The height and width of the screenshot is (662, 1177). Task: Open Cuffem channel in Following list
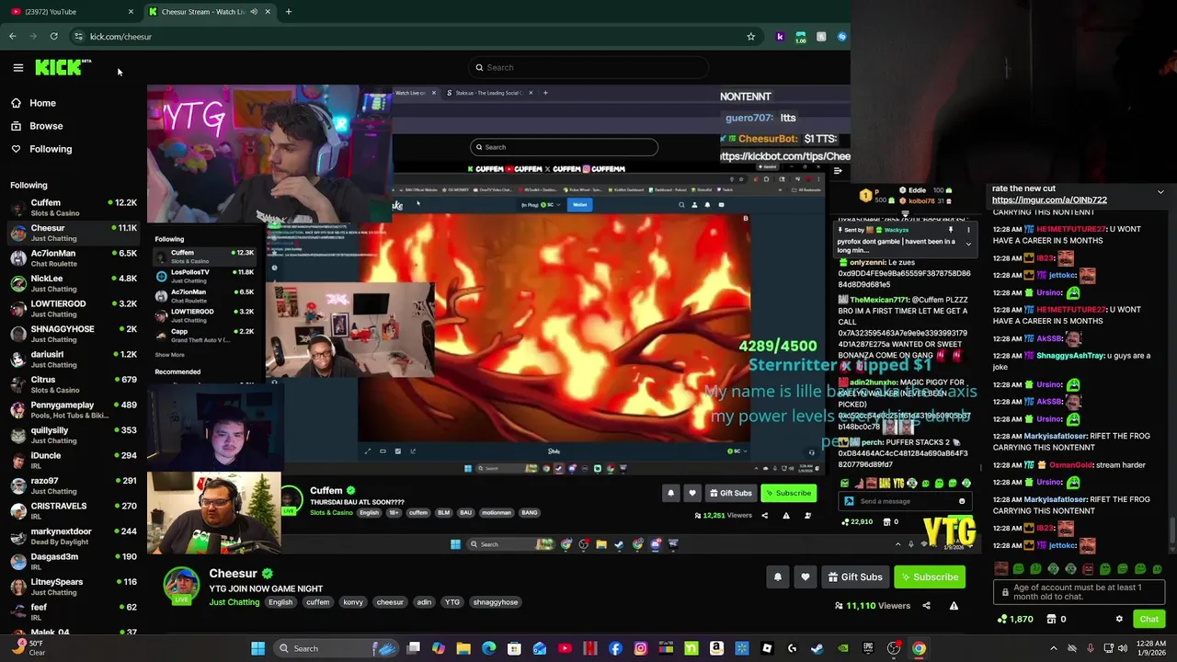[x=74, y=208]
